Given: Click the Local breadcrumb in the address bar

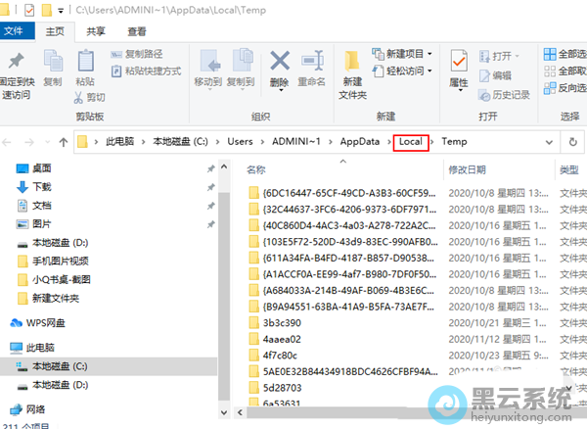Looking at the screenshot, I should click(x=411, y=142).
